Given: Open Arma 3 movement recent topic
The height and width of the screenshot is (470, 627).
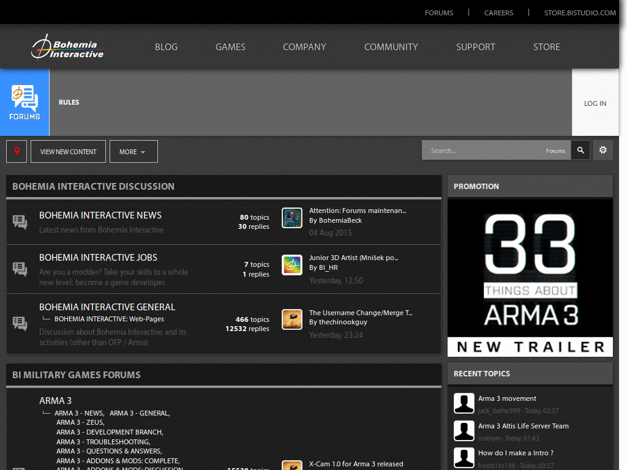Looking at the screenshot, I should pos(507,398).
